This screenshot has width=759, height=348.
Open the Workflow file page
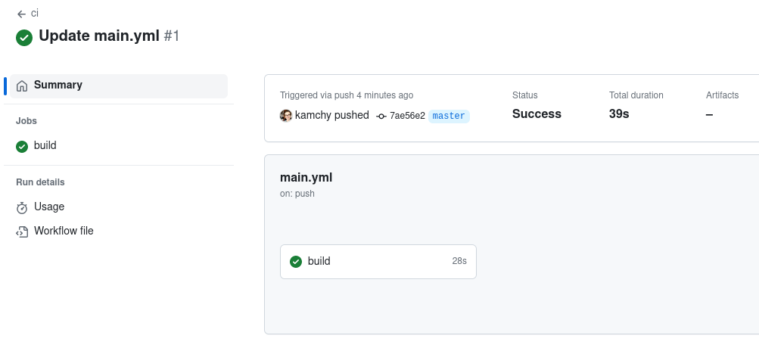64,231
